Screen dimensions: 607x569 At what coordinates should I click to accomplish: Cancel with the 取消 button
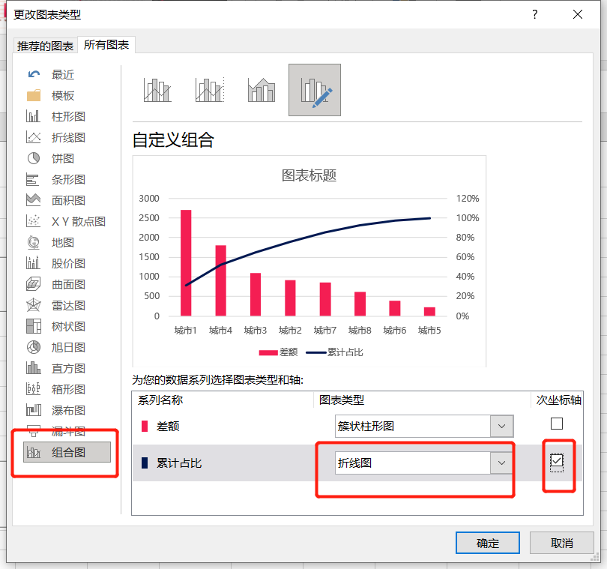(x=562, y=543)
